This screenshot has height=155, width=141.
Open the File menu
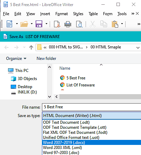coord(6,14)
